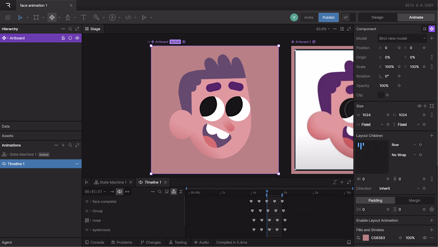The width and height of the screenshot is (438, 247).
Task: Play the timeline animation
Action: pyautogui.click(x=86, y=182)
